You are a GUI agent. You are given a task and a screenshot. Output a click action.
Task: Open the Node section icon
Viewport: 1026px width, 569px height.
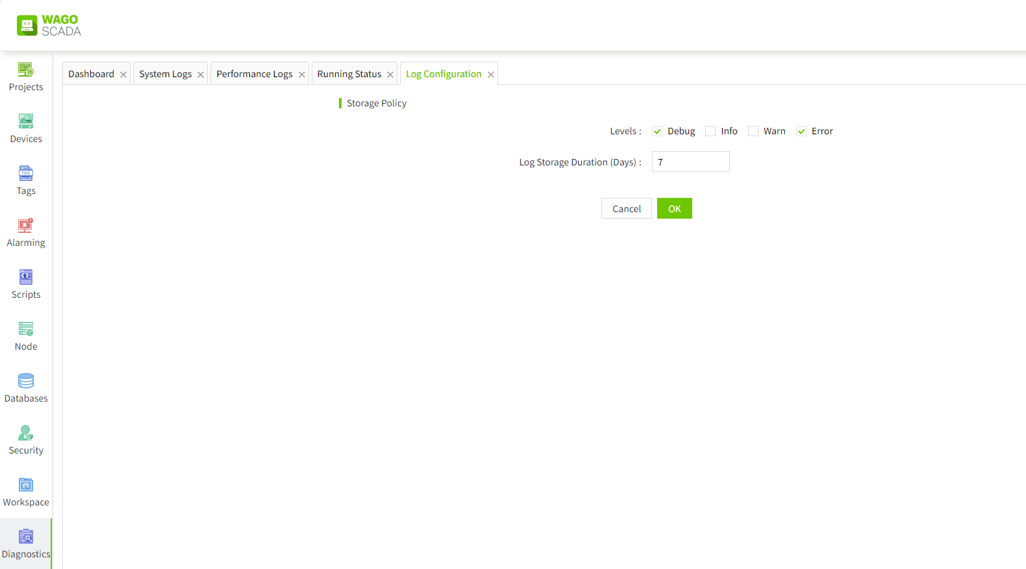[x=26, y=329]
